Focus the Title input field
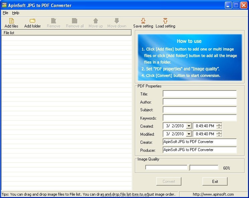This screenshot has width=249, height=198. (199, 94)
